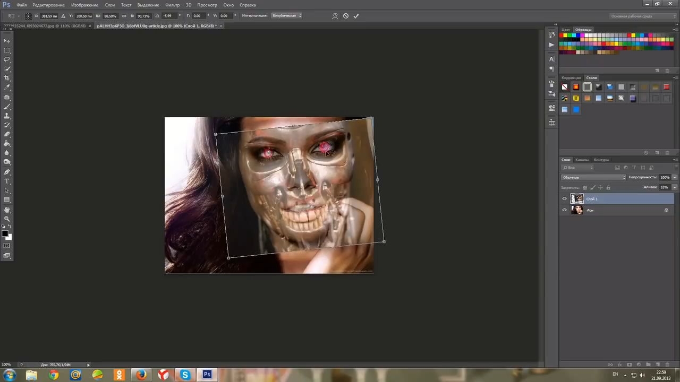Screen dimensions: 680x382
Task: Open the Styles panel flyout menu
Action: click(675, 78)
